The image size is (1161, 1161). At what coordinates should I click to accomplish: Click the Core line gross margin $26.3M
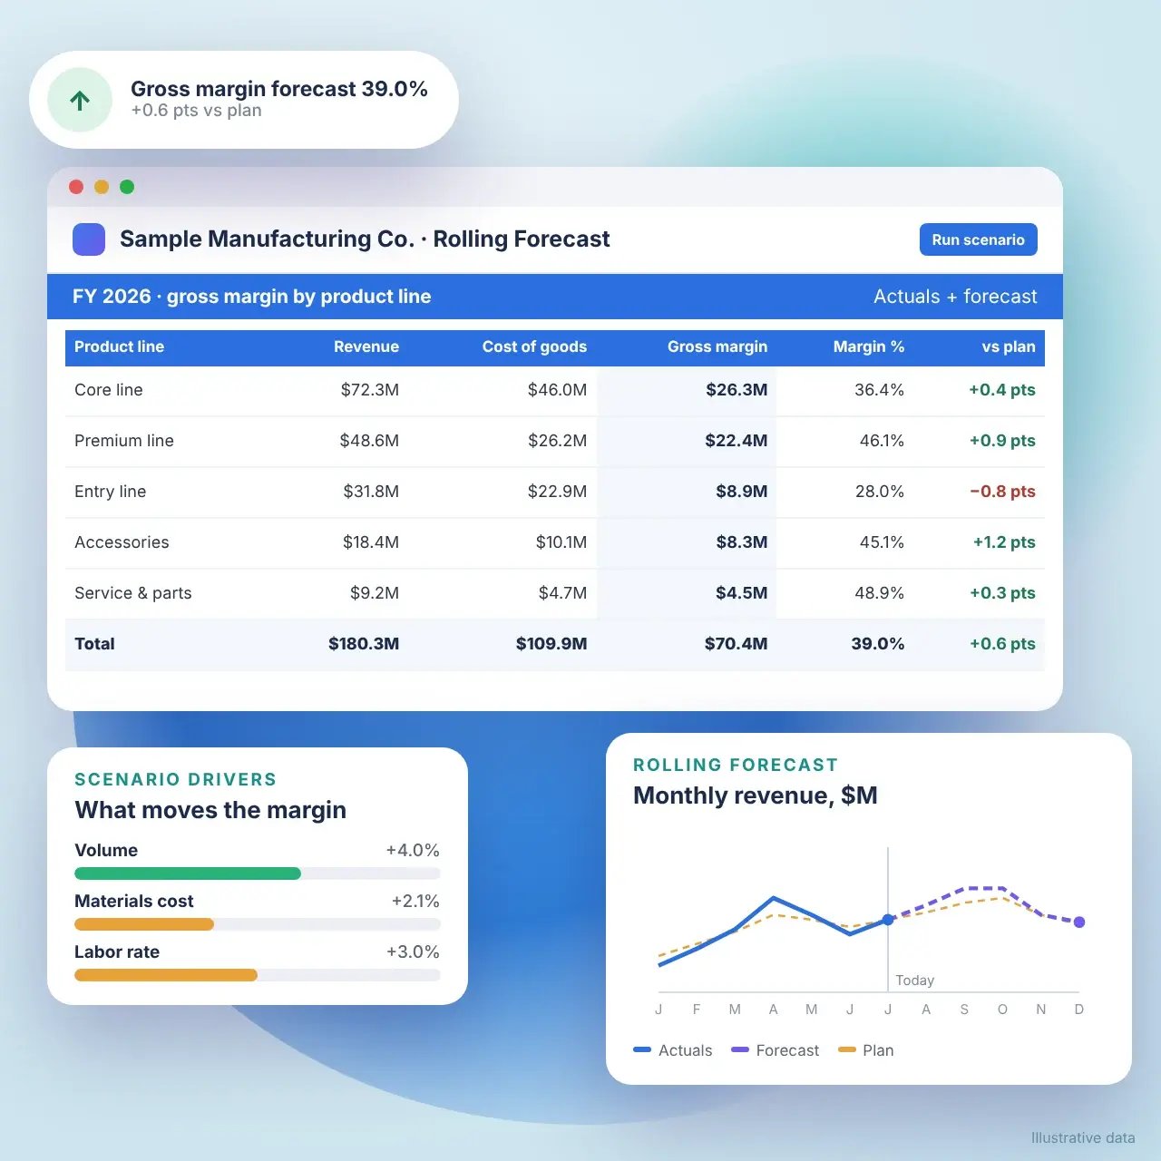tap(737, 390)
